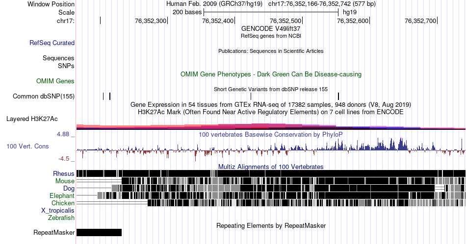Click the SNPs track label

point(66,66)
